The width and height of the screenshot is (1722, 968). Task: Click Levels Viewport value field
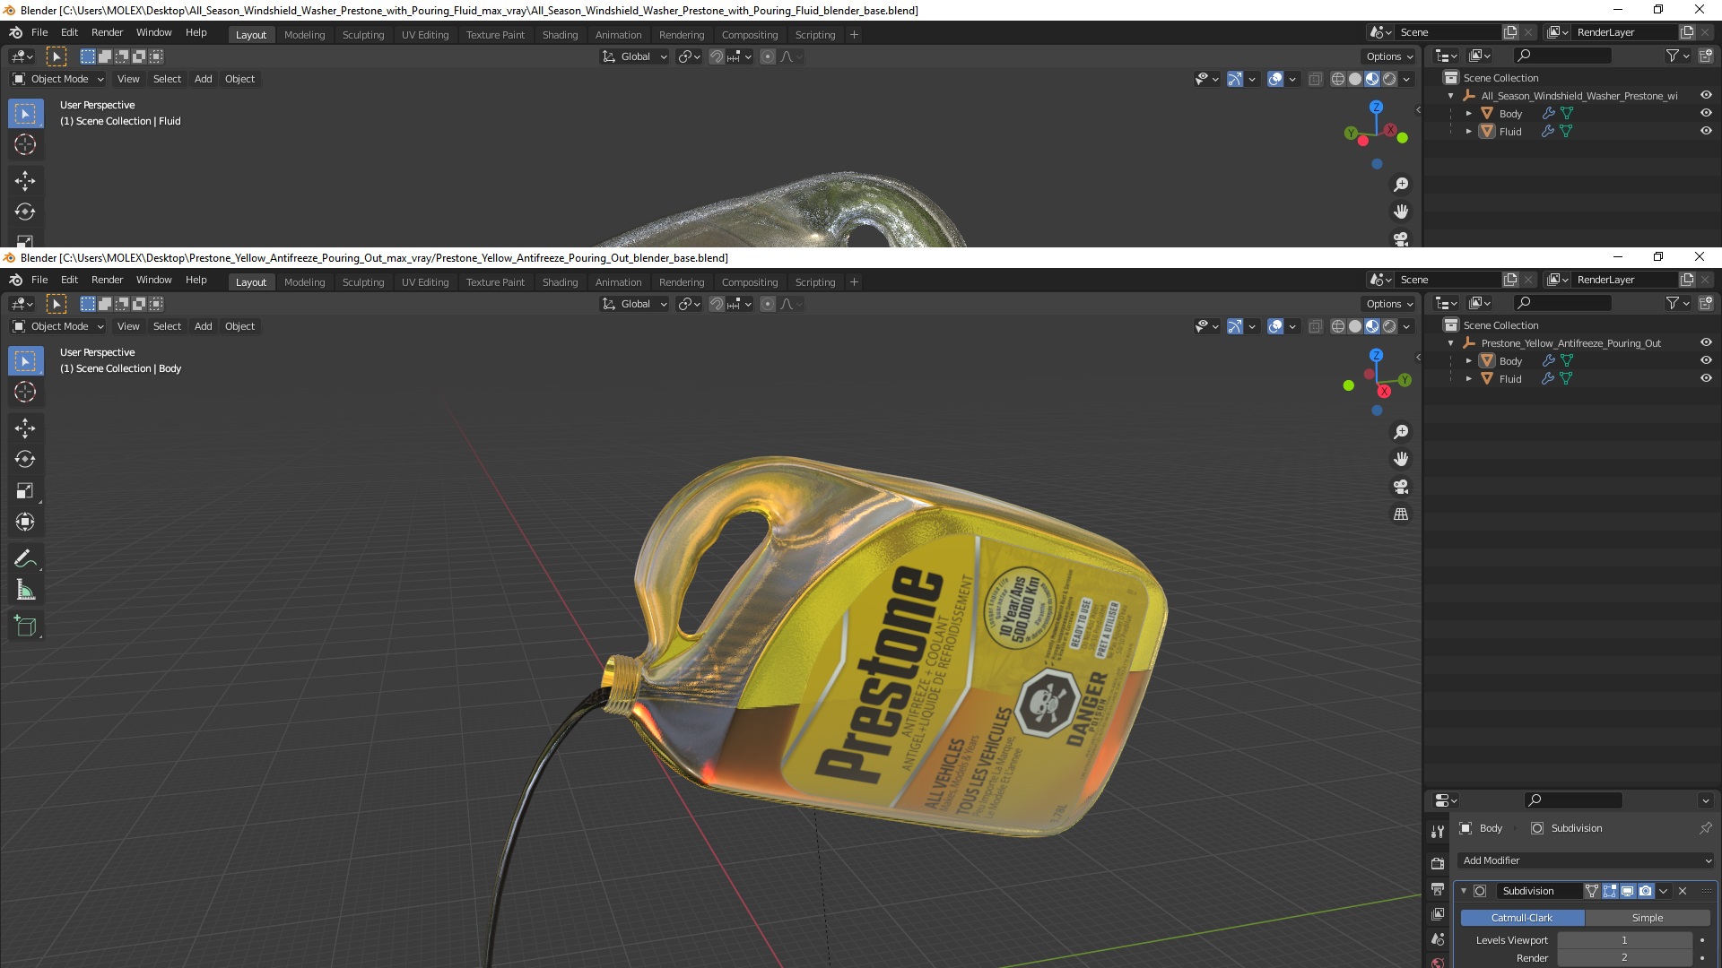(1624, 940)
